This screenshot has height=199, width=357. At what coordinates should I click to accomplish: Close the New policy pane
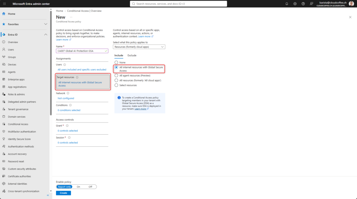coord(350,17)
